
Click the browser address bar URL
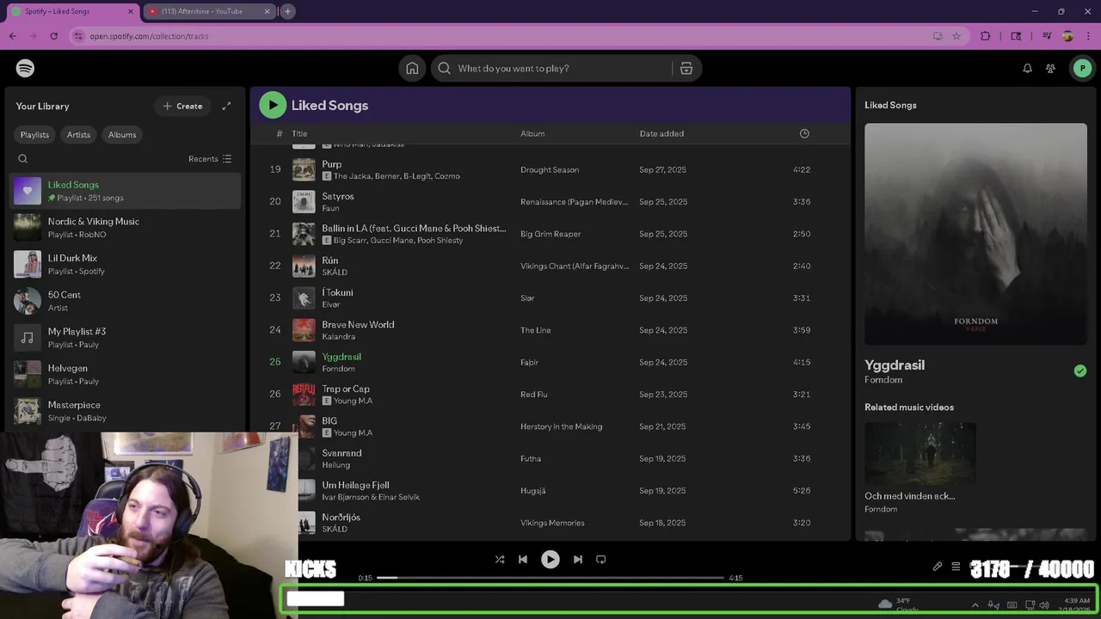coord(149,36)
